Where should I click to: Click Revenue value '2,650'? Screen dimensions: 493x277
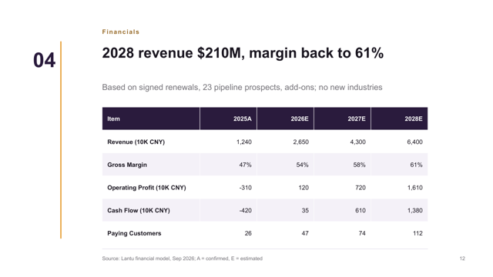(x=301, y=142)
